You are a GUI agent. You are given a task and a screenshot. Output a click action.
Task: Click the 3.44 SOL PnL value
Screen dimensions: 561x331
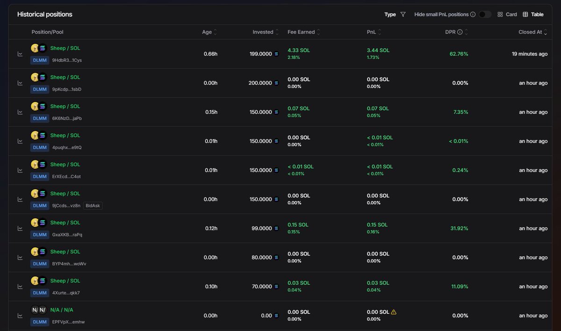378,50
